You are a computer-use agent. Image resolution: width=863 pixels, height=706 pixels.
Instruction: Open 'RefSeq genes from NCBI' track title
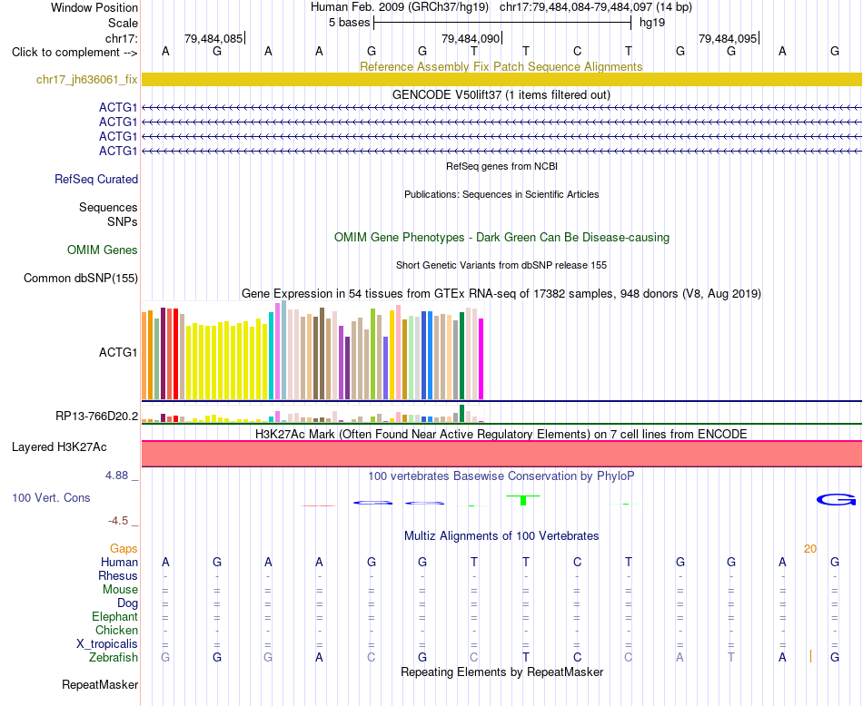coord(501,166)
